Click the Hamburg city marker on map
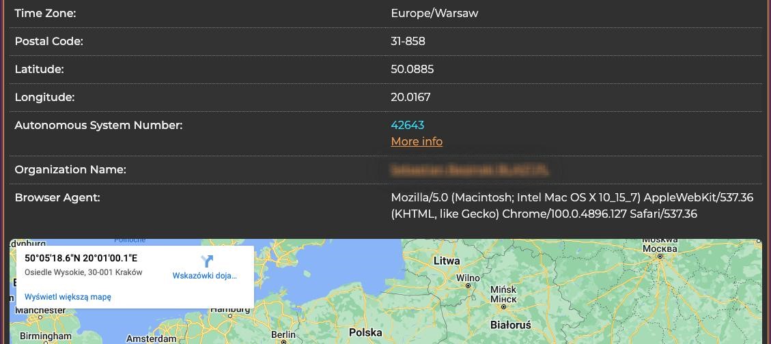The height and width of the screenshot is (344, 771). pyautogui.click(x=231, y=315)
